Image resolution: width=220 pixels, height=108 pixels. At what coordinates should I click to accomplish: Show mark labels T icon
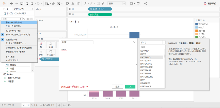(x=98, y=4)
